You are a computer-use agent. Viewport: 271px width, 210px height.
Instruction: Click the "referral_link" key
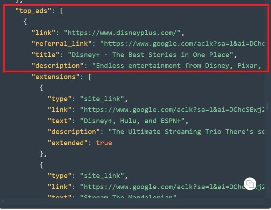62,44
